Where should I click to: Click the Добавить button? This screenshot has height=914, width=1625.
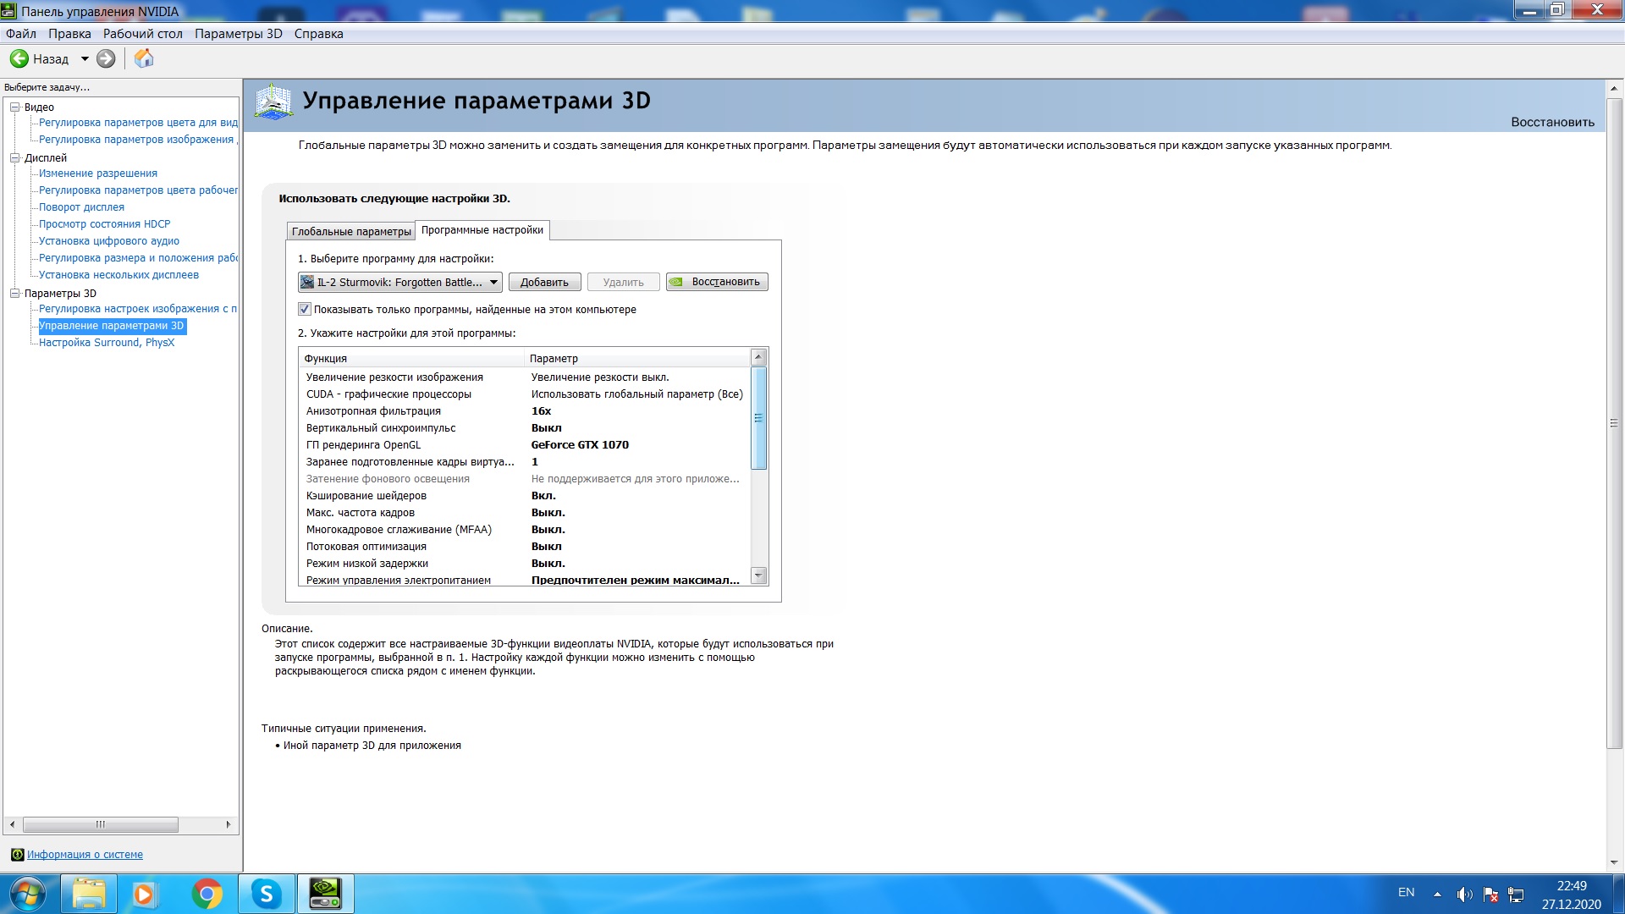[544, 282]
